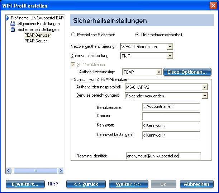This screenshot has height=193, width=219.
Task: Click the OK button
Action: pos(163,184)
